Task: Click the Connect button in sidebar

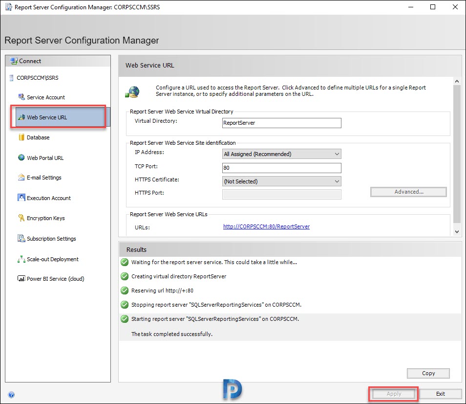Action: click(x=58, y=61)
